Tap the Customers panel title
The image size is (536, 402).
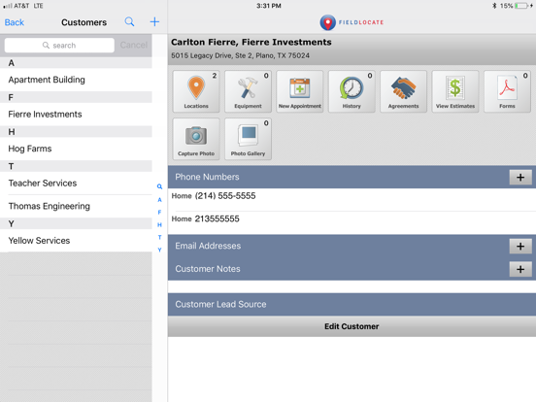coord(84,22)
